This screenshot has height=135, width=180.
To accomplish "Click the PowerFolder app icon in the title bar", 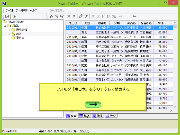I will coord(4,3).
